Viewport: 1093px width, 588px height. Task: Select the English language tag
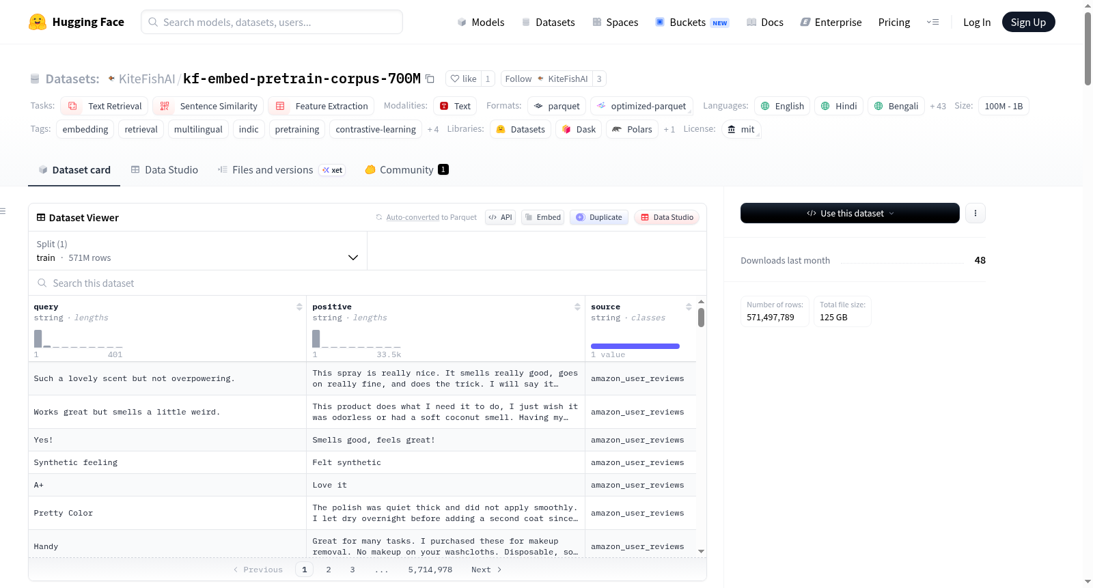click(782, 106)
